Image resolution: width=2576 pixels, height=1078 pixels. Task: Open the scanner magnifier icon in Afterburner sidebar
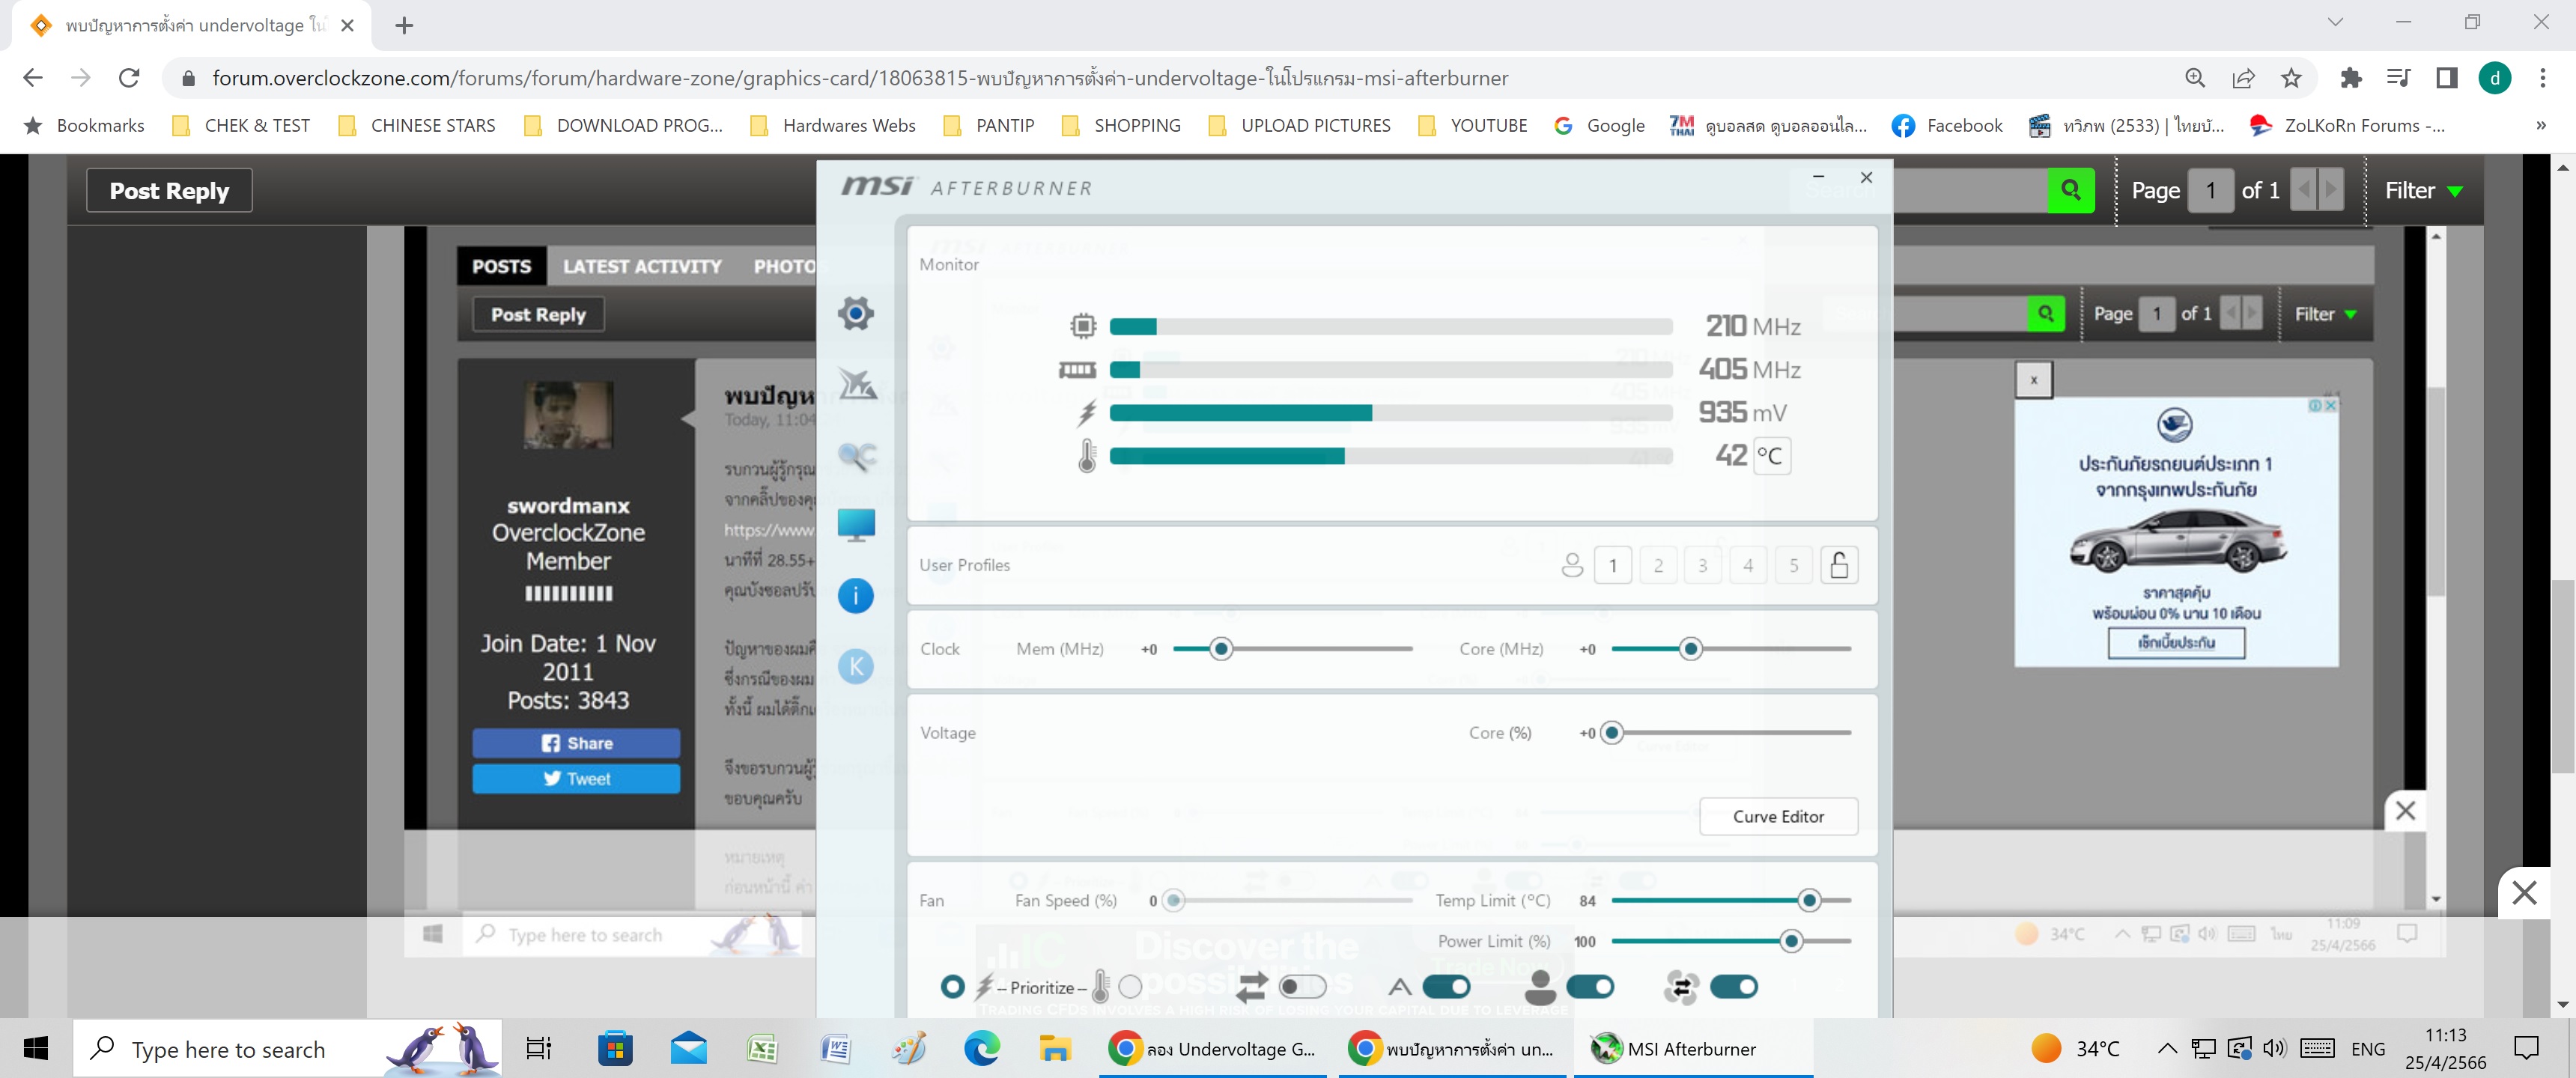[857, 456]
